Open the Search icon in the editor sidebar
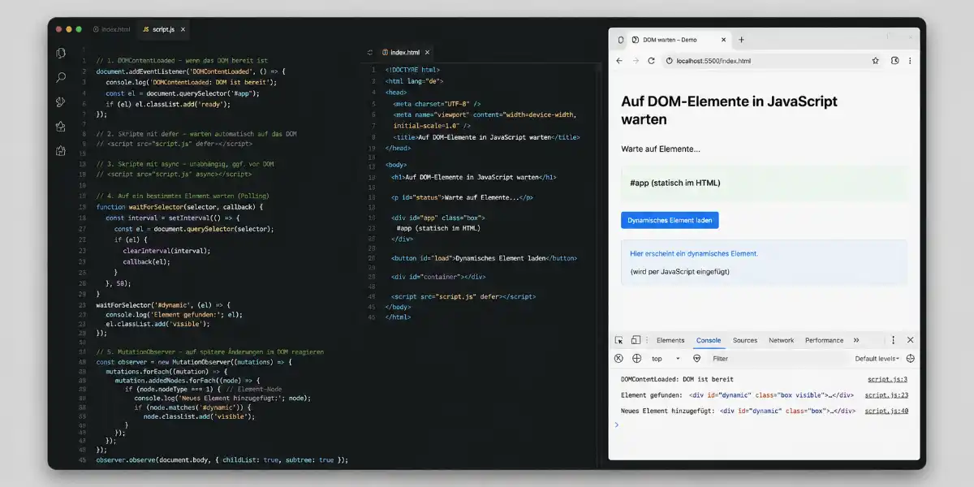Viewport: 974px width, 487px height. (x=61, y=77)
